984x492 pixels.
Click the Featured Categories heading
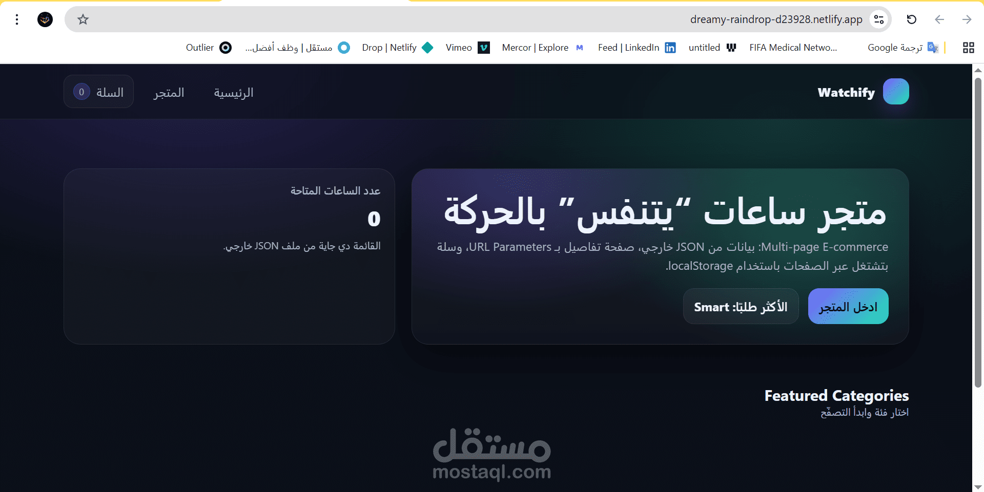pos(836,396)
